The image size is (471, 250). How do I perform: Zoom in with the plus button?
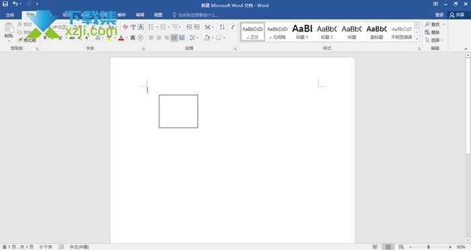click(450, 247)
